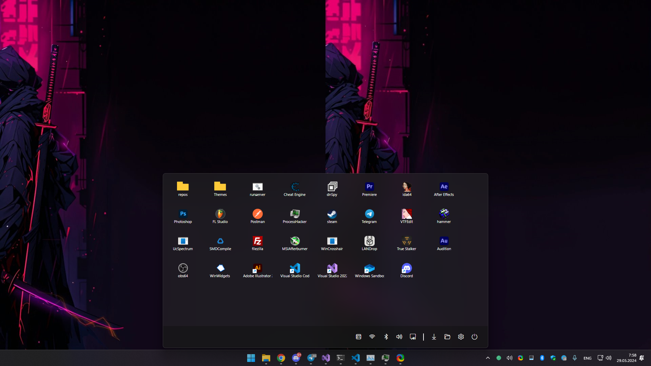Open the launcher folder icon
This screenshot has height=366, width=651.
[x=447, y=337]
